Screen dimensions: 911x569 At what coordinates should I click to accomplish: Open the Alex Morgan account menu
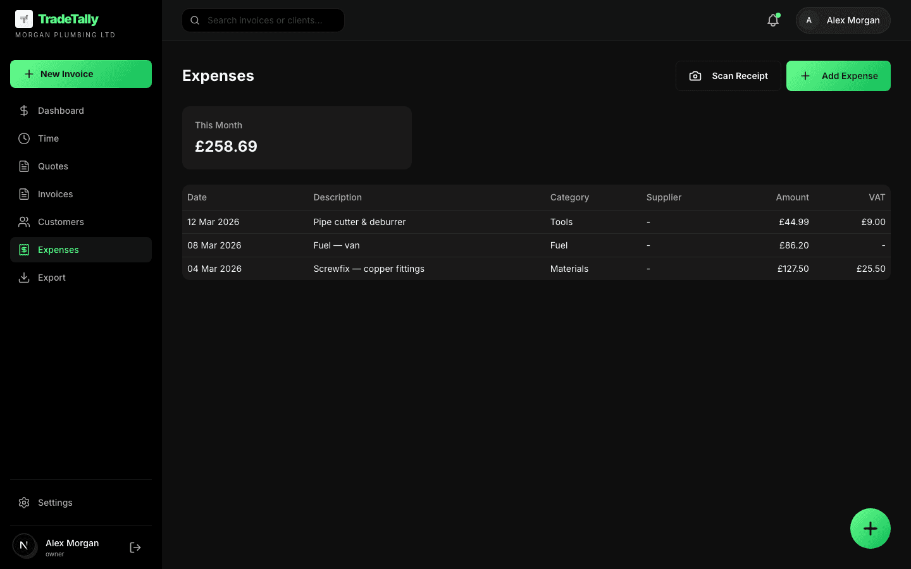pos(843,20)
